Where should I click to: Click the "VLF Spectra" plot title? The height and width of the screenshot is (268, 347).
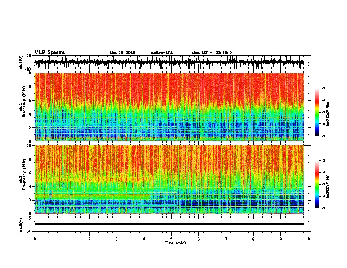pyautogui.click(x=50, y=53)
